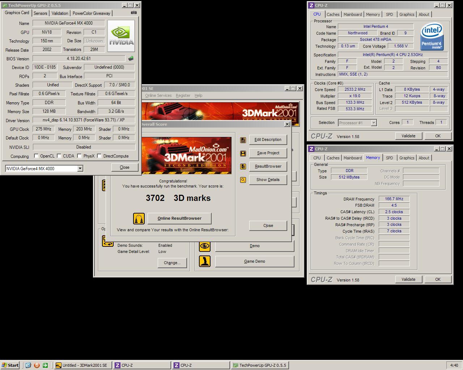Click OK in bottom CPU-Z Memory window
Viewport: 463px width, 370px height.
pos(438,279)
